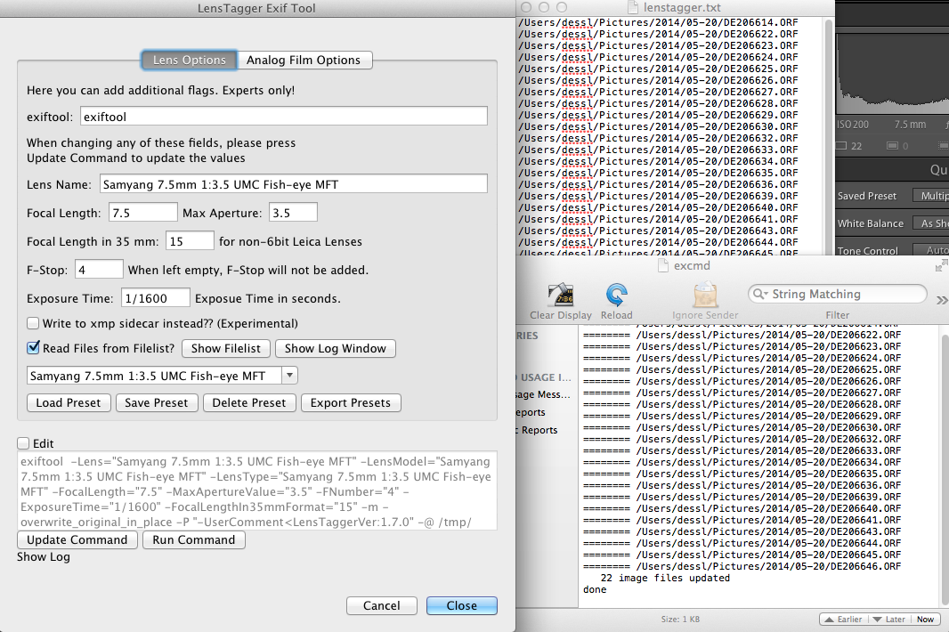Click the Auto Tone Control button in Lightroom
The height and width of the screenshot is (632, 949).
tap(933, 250)
